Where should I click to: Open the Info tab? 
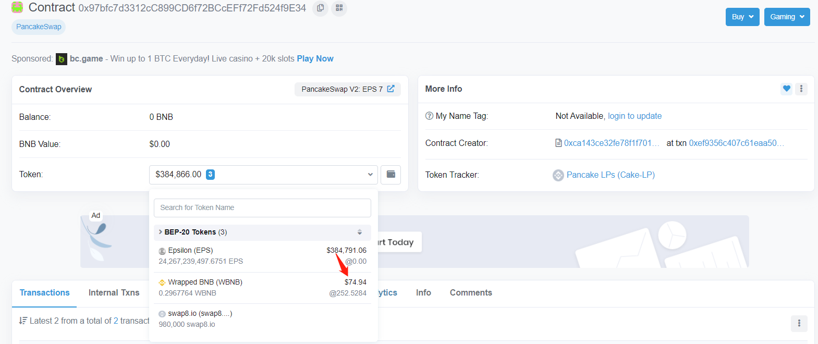tap(423, 293)
